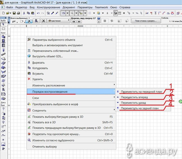Choose Переместить назад
Screen dimensions: 182x159
pyautogui.click(x=143, y=103)
